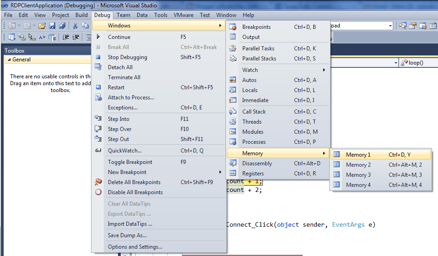This screenshot has width=438, height=256.
Task: Click the Attach to Process icon
Action: click(98, 98)
